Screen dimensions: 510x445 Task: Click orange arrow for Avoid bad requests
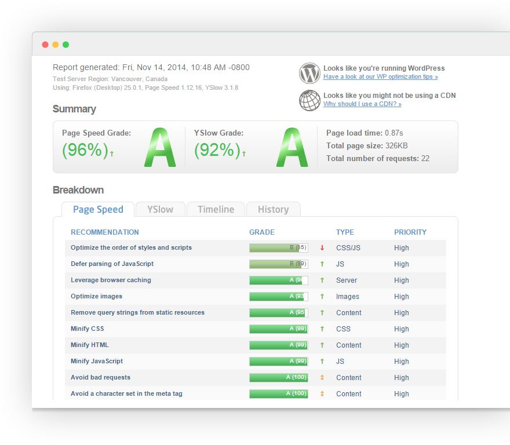(322, 378)
